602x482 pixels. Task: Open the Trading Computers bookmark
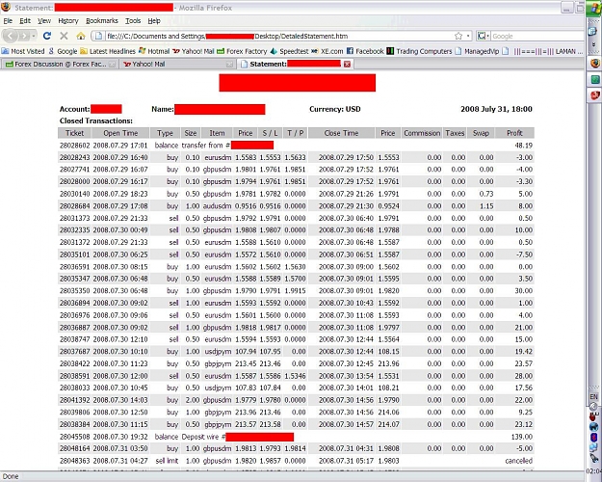pos(419,51)
